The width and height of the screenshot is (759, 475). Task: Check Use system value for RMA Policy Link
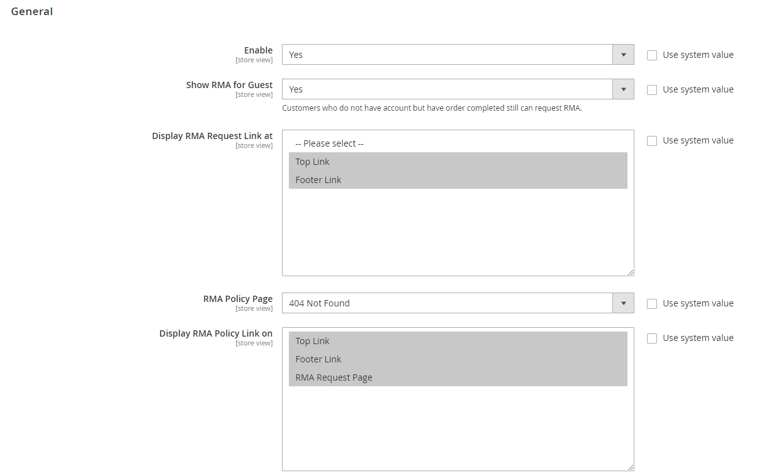point(652,338)
